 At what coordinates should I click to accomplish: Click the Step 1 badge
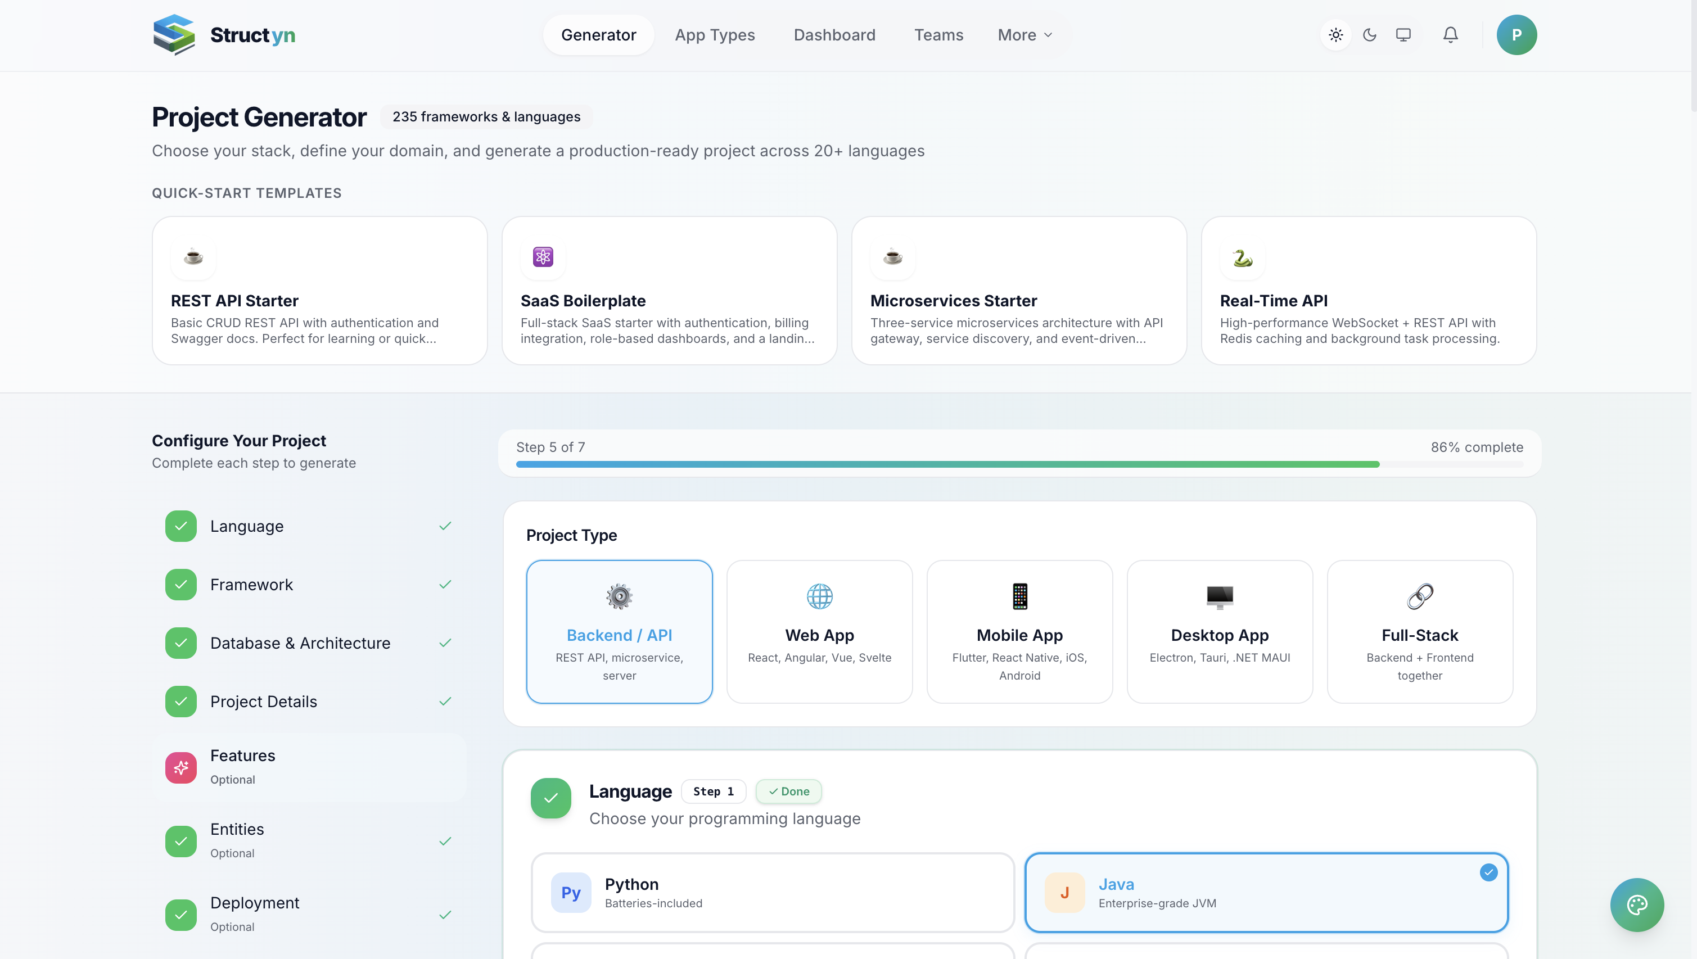click(x=714, y=791)
